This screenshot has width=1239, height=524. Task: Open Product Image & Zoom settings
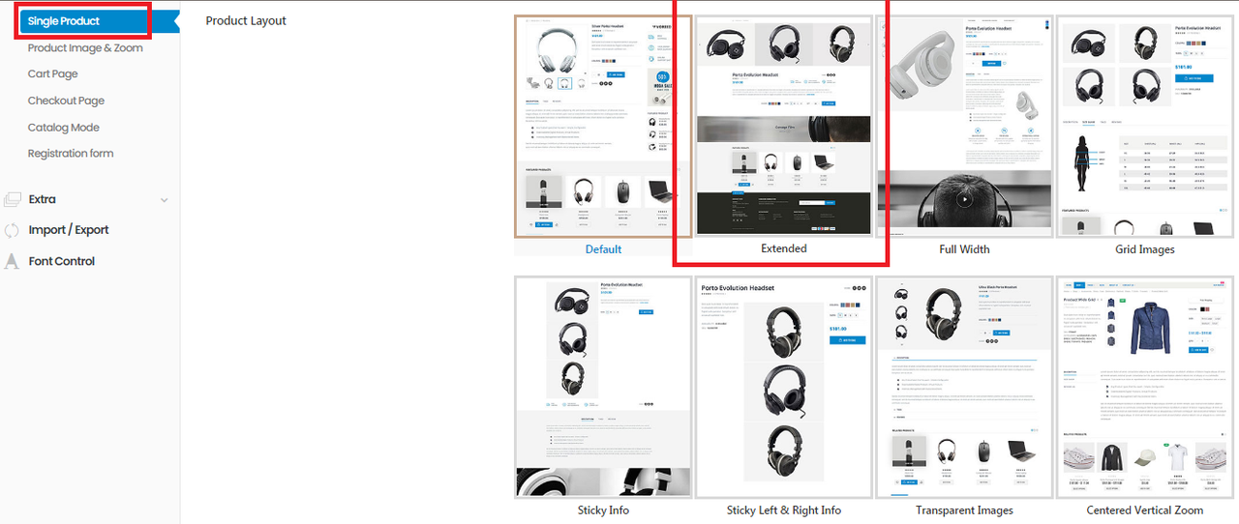tap(85, 47)
